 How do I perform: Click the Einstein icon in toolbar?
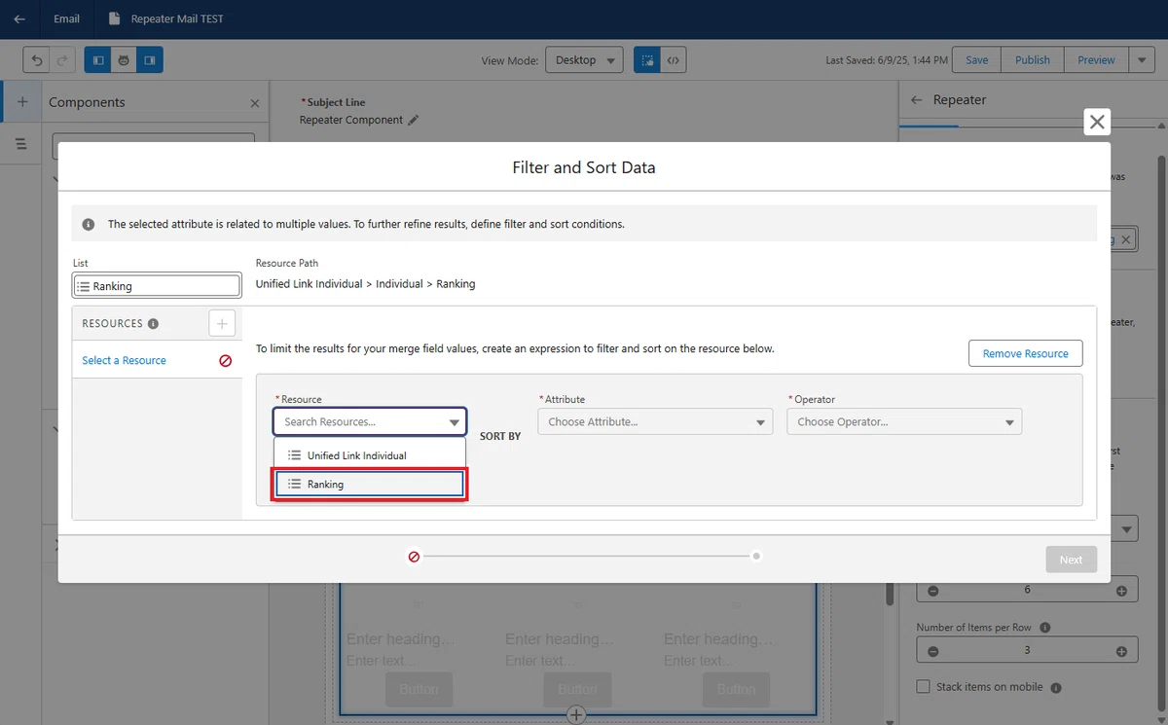click(x=124, y=60)
